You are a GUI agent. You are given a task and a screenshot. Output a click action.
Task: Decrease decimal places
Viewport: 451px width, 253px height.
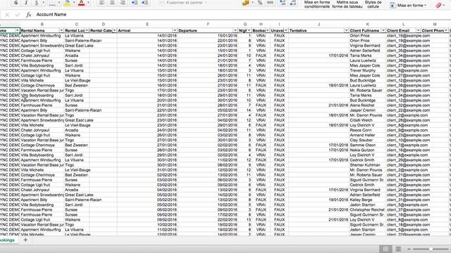(x=293, y=3)
